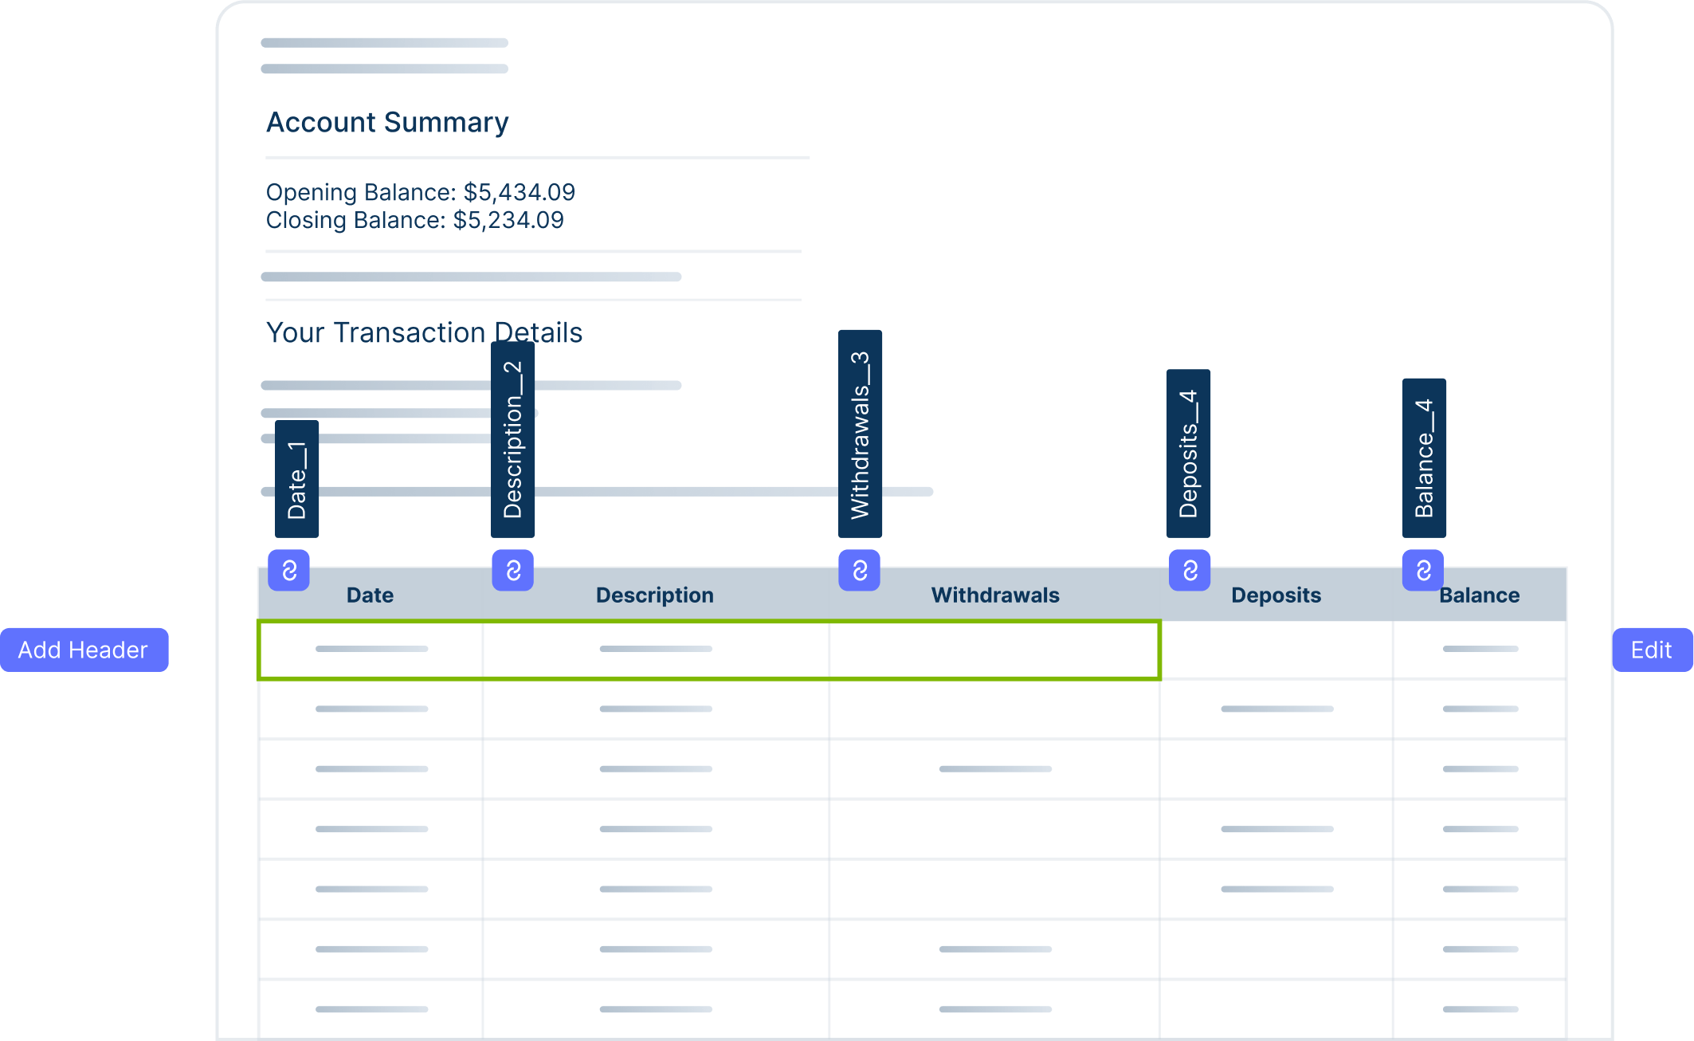This screenshot has height=1041, width=1694.
Task: Select the Description_2 vertical label tag
Action: coord(512,439)
